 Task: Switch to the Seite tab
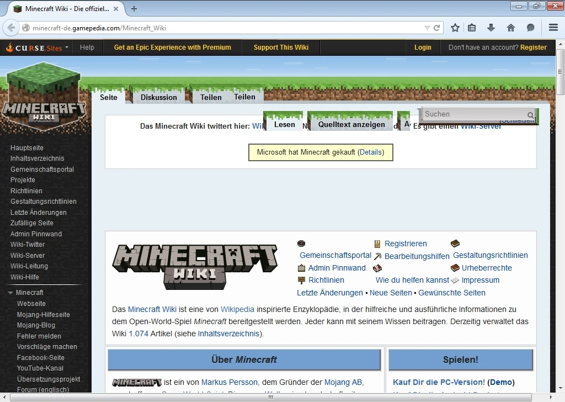click(109, 97)
